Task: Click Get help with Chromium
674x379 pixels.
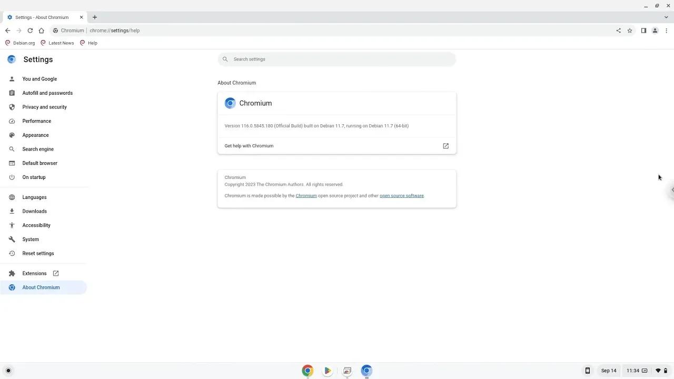Action: pyautogui.click(x=337, y=146)
